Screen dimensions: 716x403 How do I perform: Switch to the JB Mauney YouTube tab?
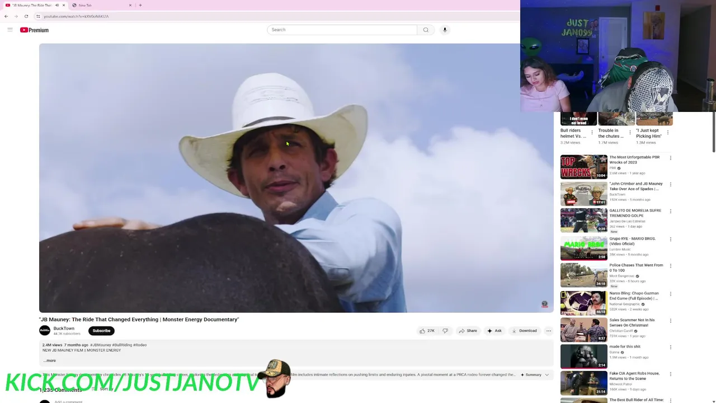coord(35,5)
